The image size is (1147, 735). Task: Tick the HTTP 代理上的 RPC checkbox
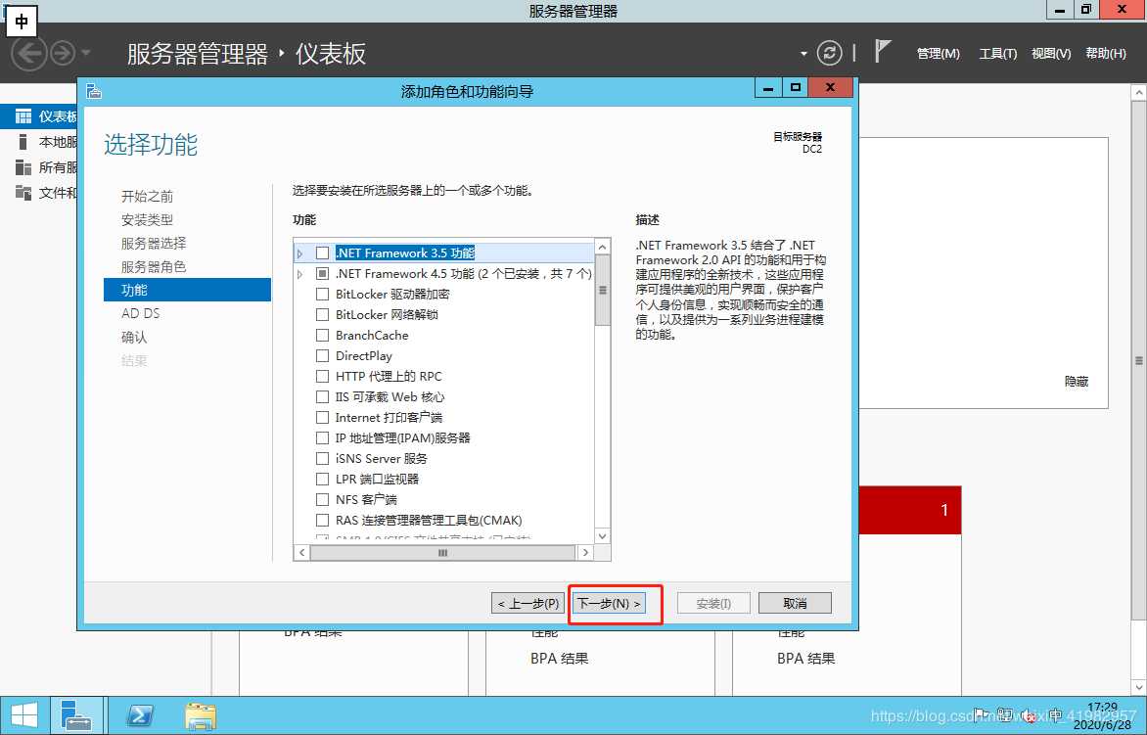323,376
